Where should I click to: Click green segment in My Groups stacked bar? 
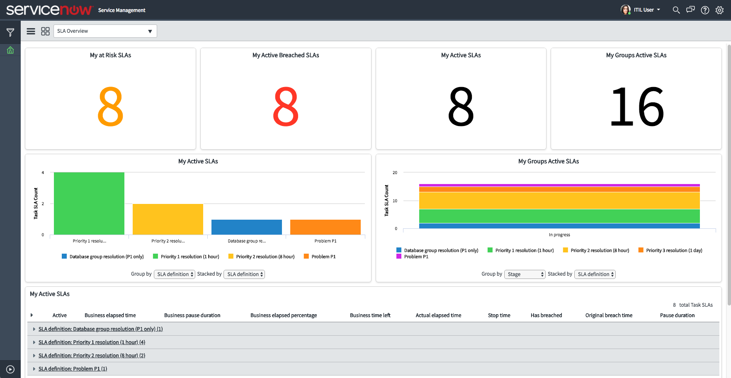point(559,216)
